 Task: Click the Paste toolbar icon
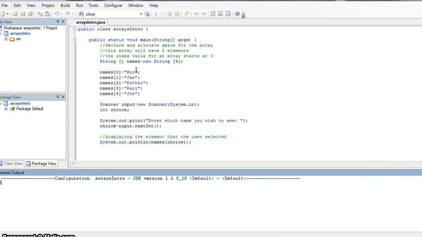click(x=47, y=14)
